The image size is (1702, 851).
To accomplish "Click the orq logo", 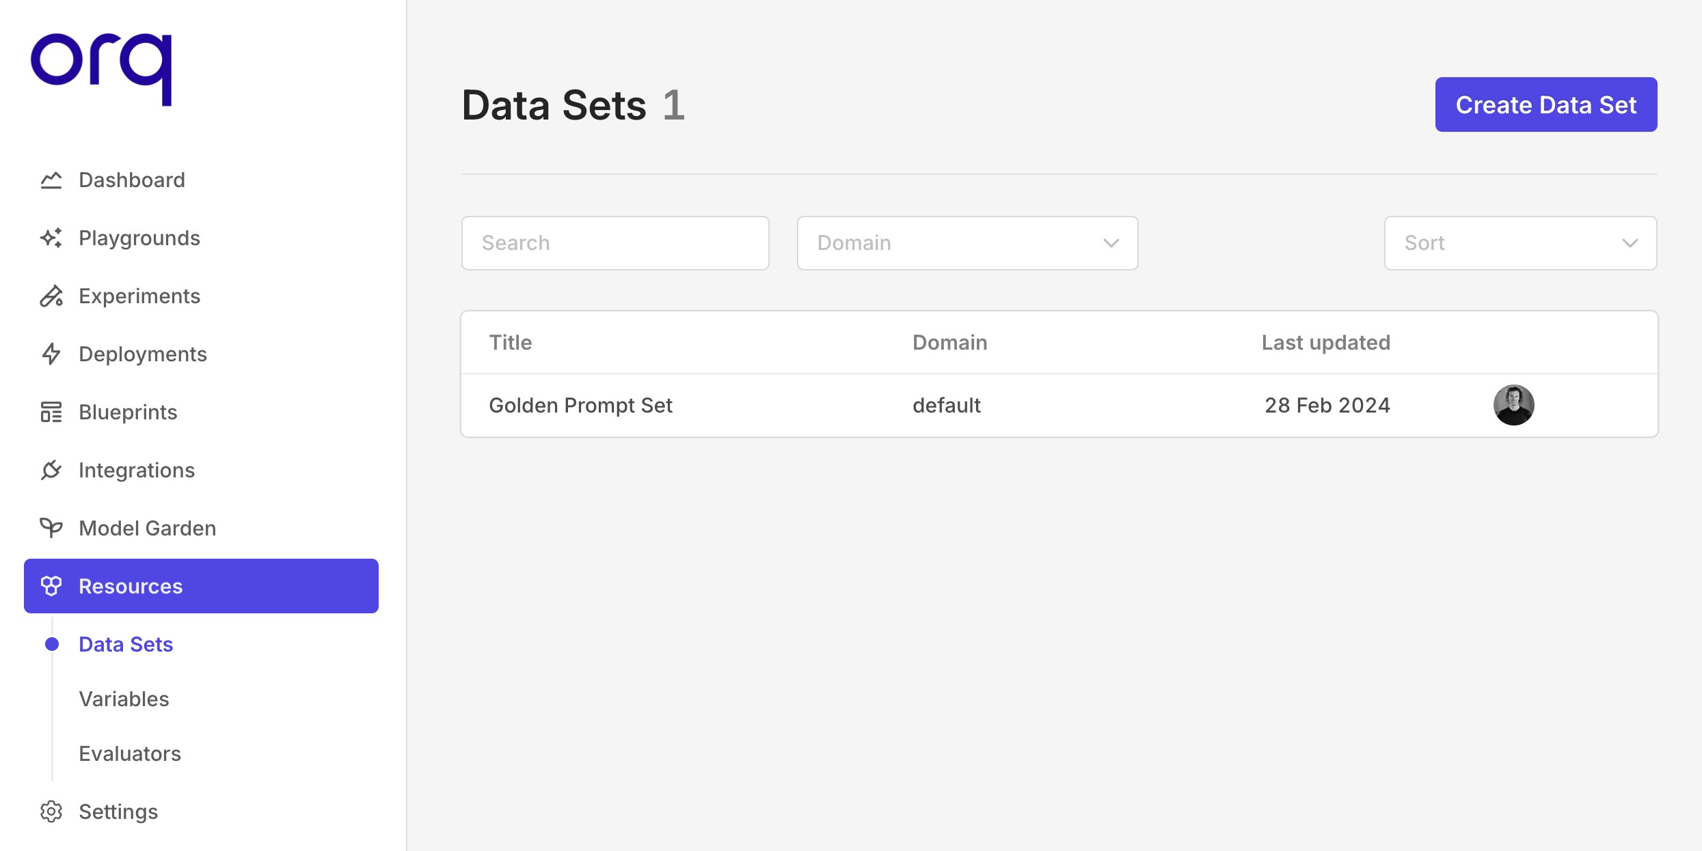I will (101, 68).
